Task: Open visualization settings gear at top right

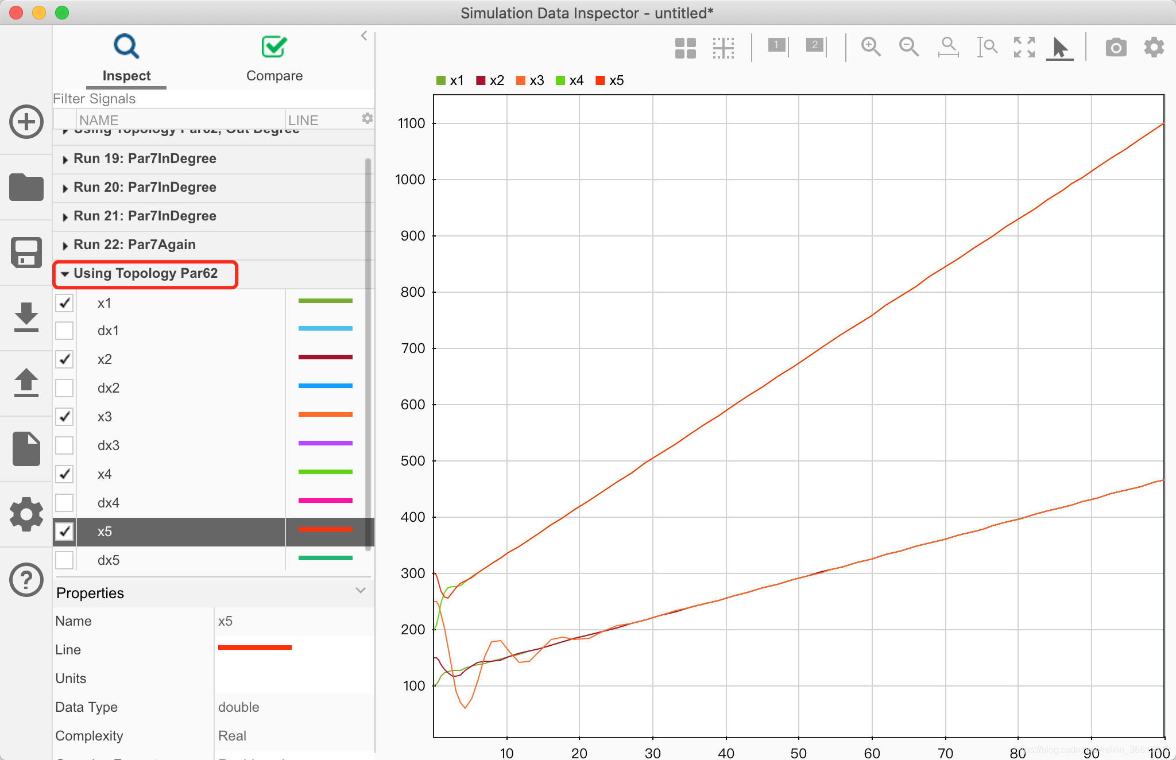Action: (x=1154, y=47)
